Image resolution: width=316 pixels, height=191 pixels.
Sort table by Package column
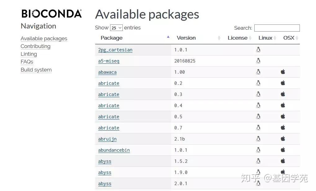[x=112, y=38]
